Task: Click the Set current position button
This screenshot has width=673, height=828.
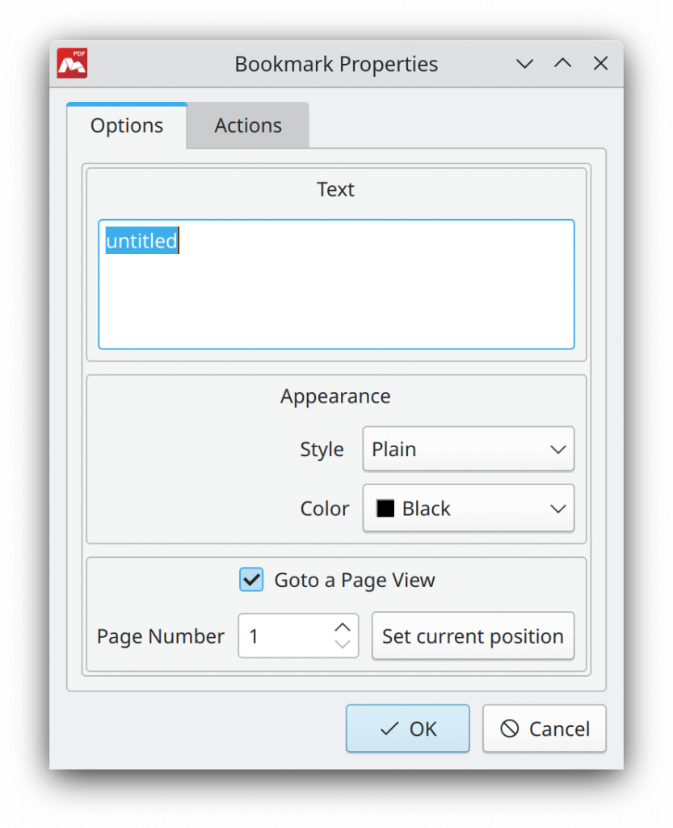Action: tap(473, 636)
